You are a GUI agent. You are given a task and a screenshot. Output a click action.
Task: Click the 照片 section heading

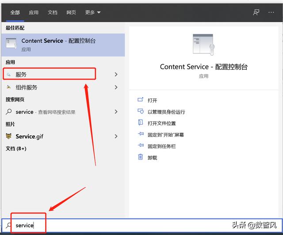(10, 124)
